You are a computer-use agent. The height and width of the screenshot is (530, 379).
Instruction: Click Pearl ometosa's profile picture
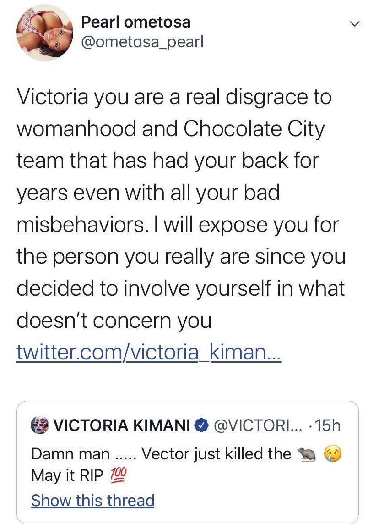click(44, 33)
